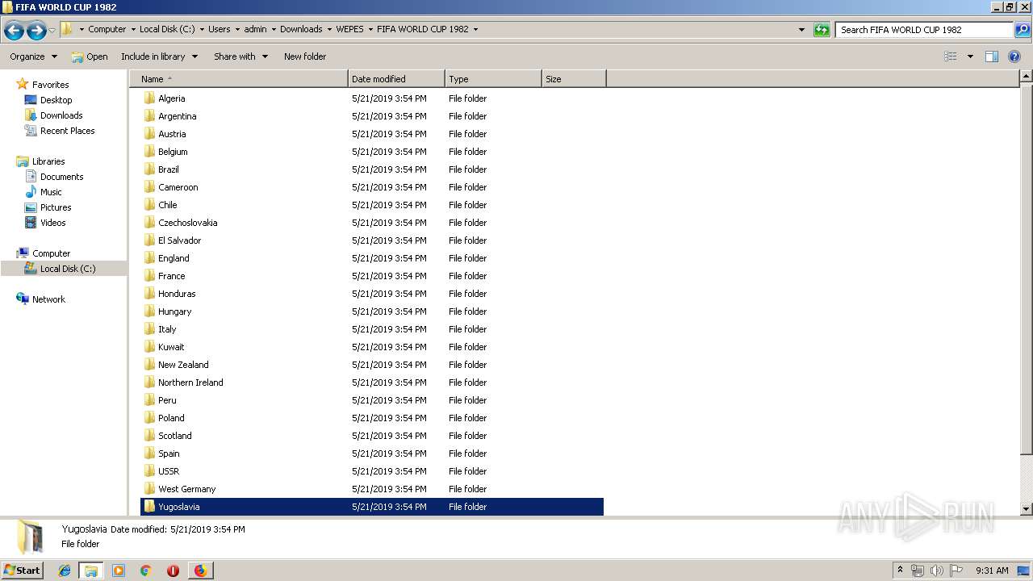Expand dropdown after FIFA WORLD CUP 1982 breadcrumb
This screenshot has width=1033, height=581.
point(475,30)
